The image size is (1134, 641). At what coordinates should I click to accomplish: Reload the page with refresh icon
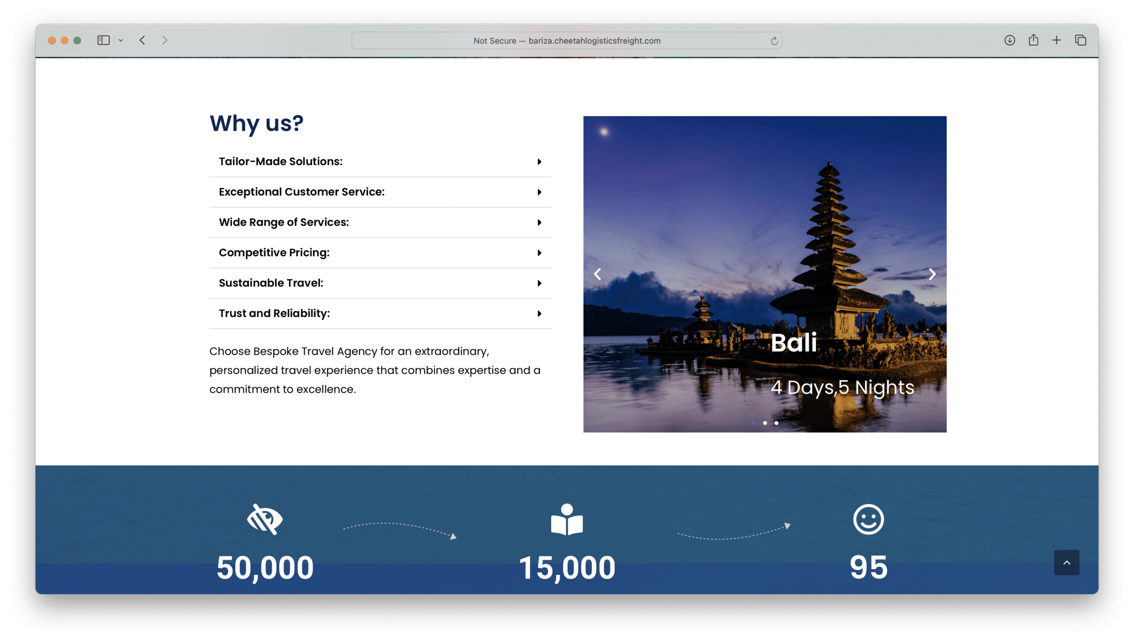pyautogui.click(x=774, y=41)
